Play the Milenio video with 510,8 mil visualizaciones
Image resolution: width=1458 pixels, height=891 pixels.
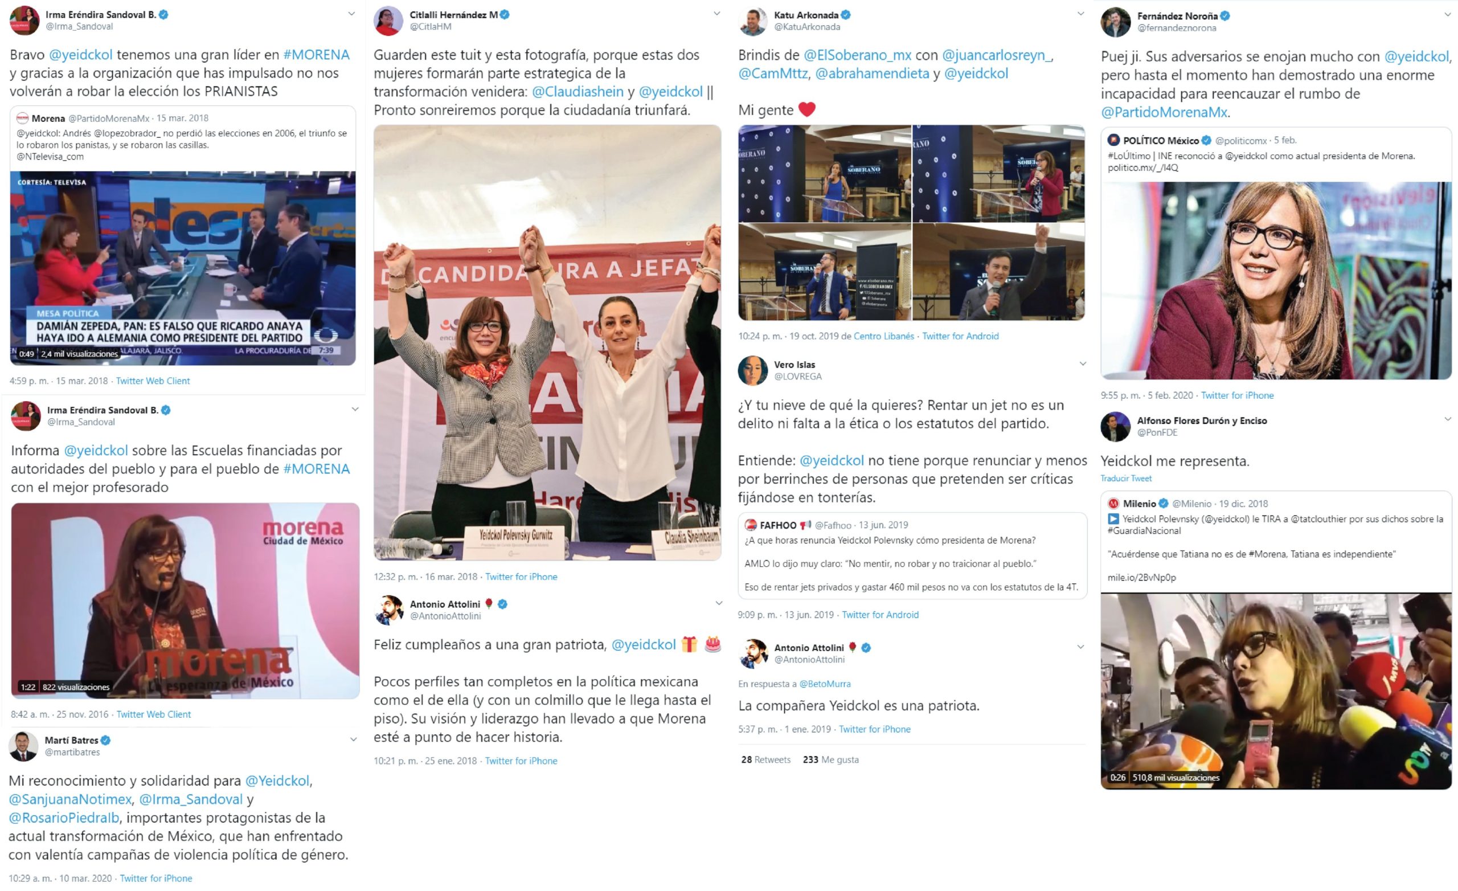pos(1276,691)
